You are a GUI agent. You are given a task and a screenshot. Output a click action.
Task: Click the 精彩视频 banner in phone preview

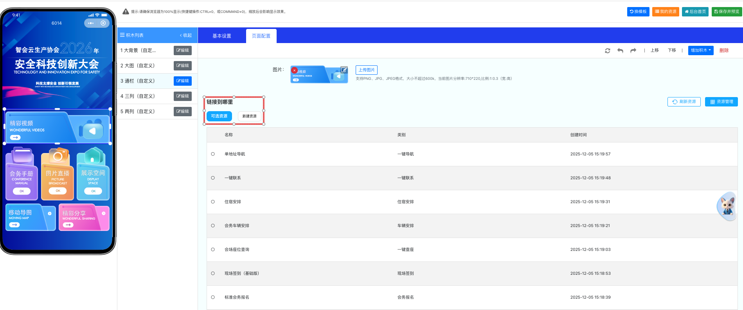[x=57, y=127]
